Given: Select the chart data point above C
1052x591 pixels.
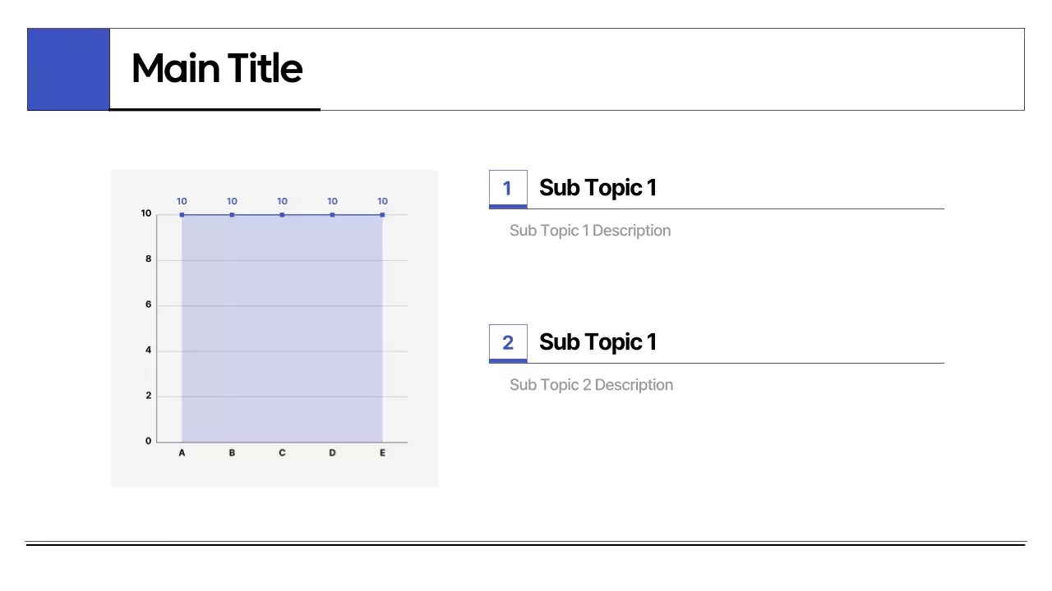Looking at the screenshot, I should click(282, 215).
